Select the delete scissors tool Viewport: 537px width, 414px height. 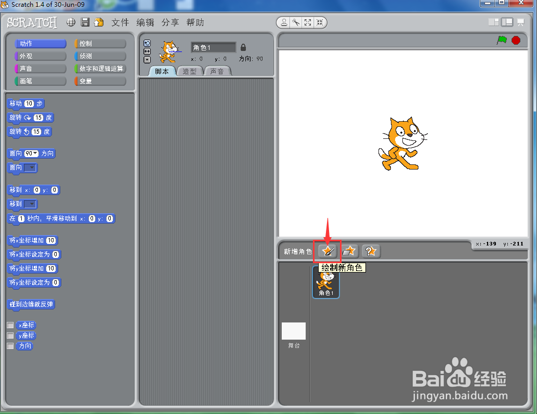[296, 22]
